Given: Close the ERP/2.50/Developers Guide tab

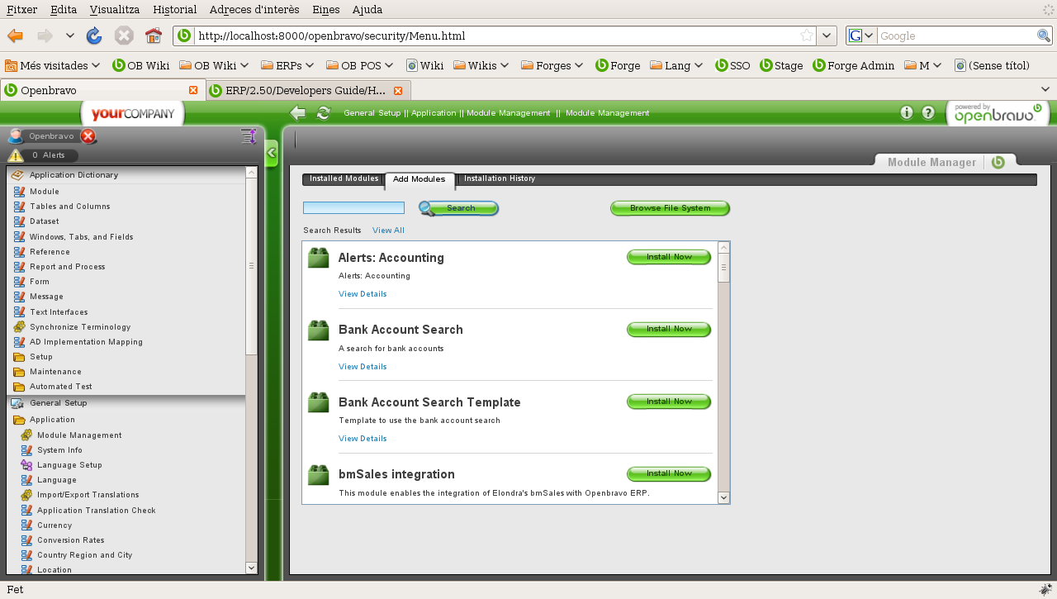Looking at the screenshot, I should [398, 90].
